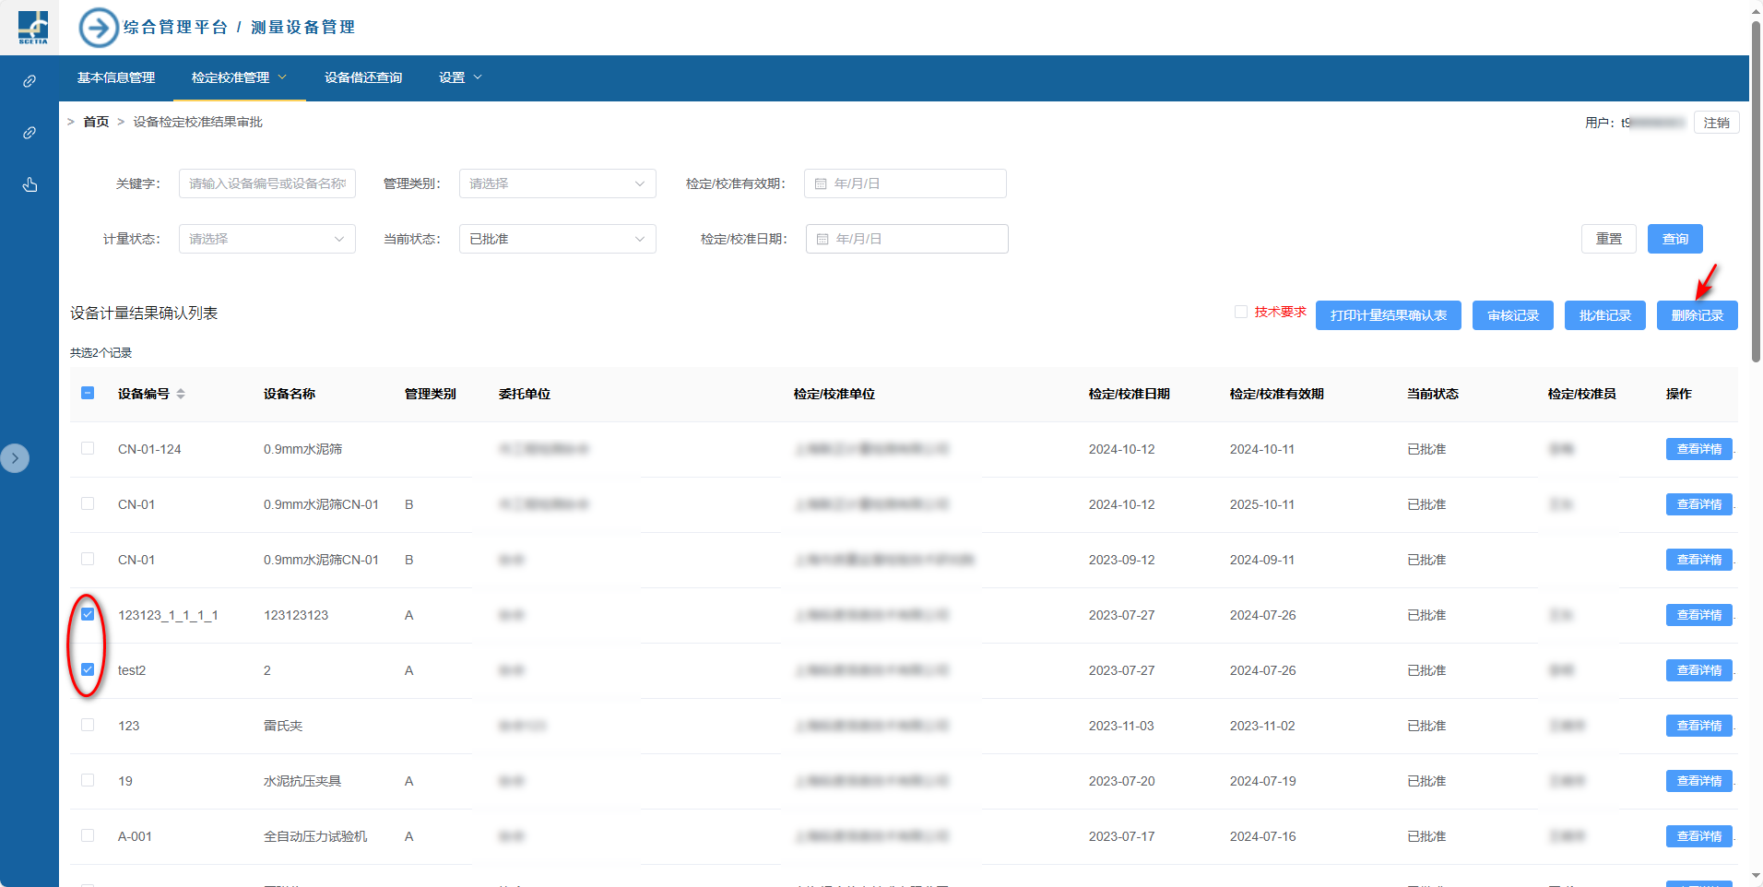Image resolution: width=1763 pixels, height=887 pixels.
Task: Sort the table by 设备编号 using the sort arrows
Action: coord(181,394)
